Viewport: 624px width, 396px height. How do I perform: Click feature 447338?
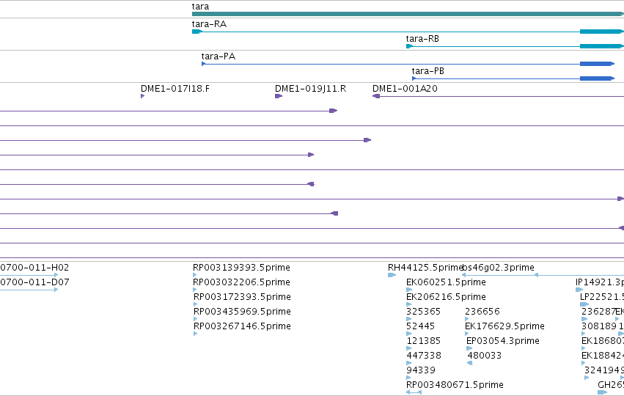tap(408, 363)
